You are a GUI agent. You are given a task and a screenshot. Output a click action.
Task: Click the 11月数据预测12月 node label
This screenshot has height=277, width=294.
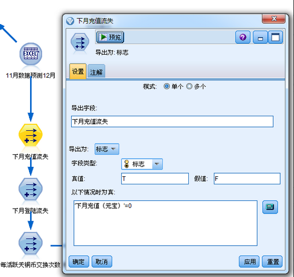click(31, 76)
